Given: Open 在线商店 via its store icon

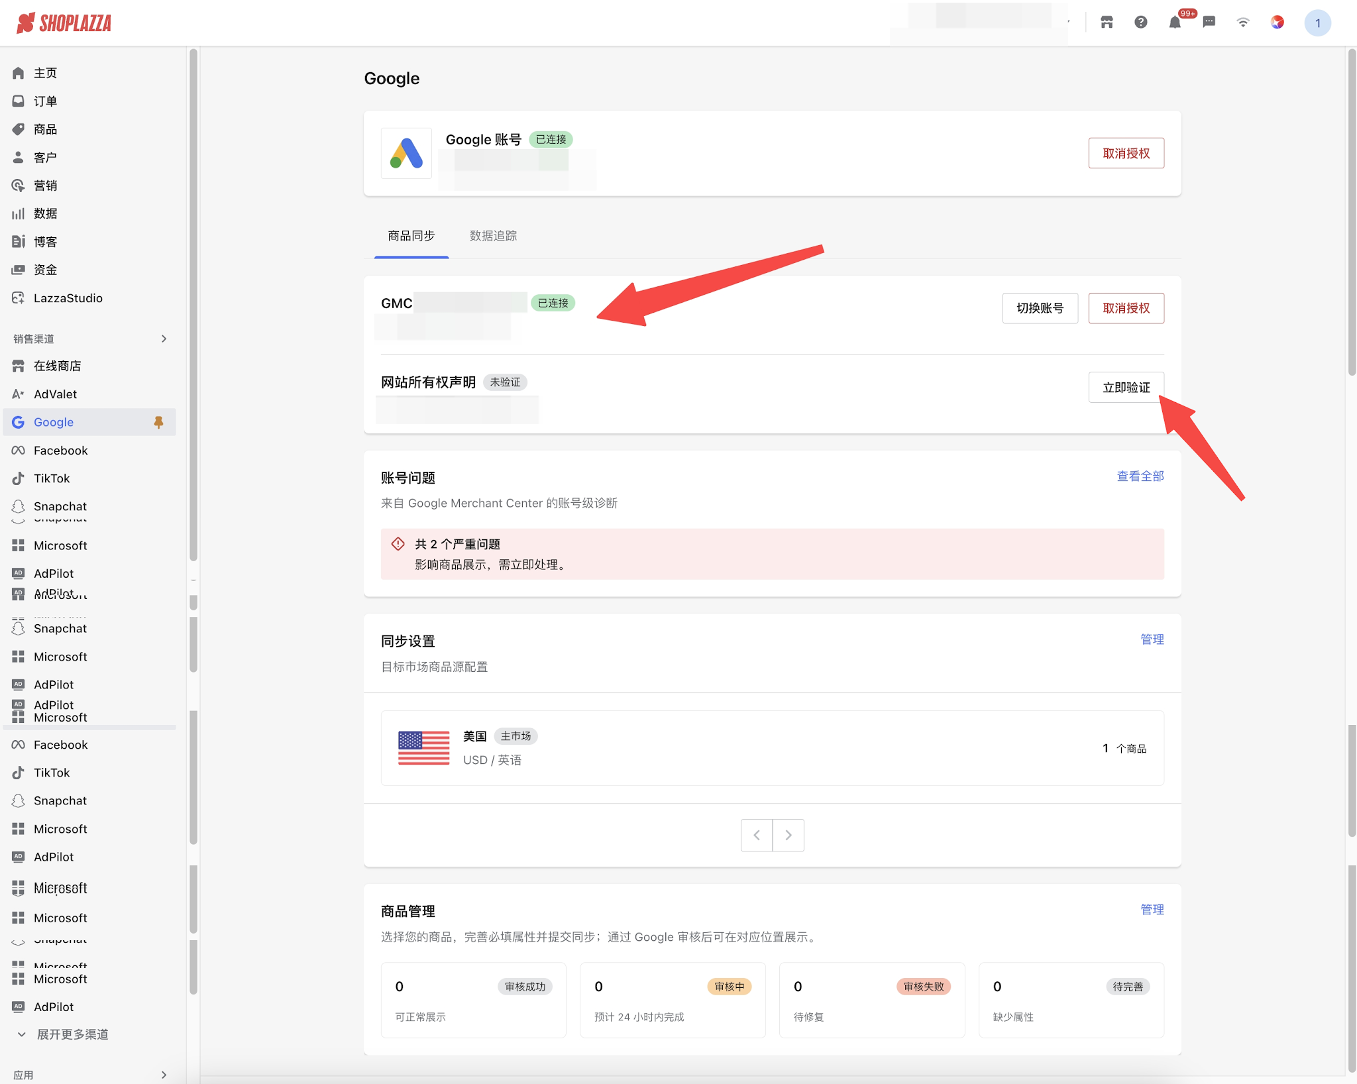Looking at the screenshot, I should [18, 366].
